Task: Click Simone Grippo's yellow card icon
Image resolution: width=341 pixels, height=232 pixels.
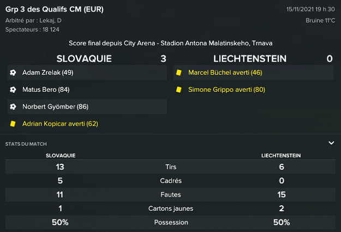Action: [x=178, y=90]
